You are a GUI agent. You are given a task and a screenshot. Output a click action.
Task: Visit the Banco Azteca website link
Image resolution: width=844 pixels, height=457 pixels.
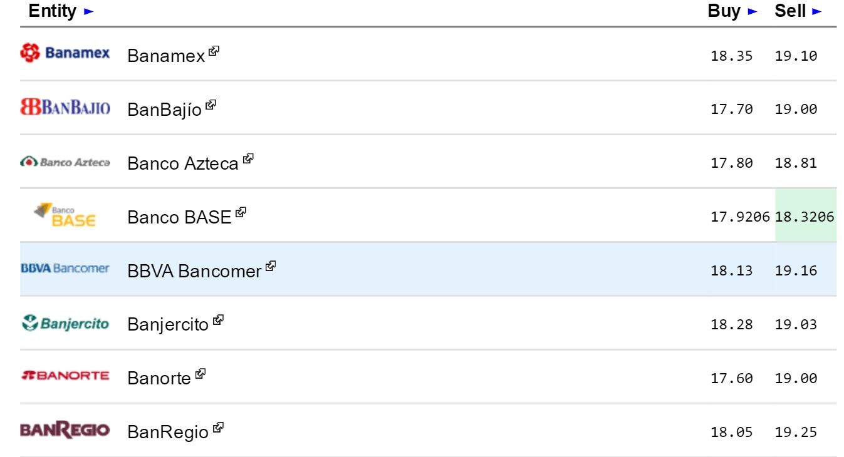pos(182,163)
